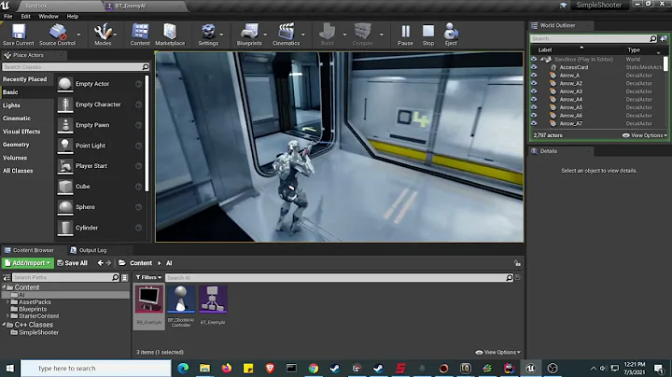Toggle visibility of Arrow_A3 actor
672x377 pixels.
534,91
